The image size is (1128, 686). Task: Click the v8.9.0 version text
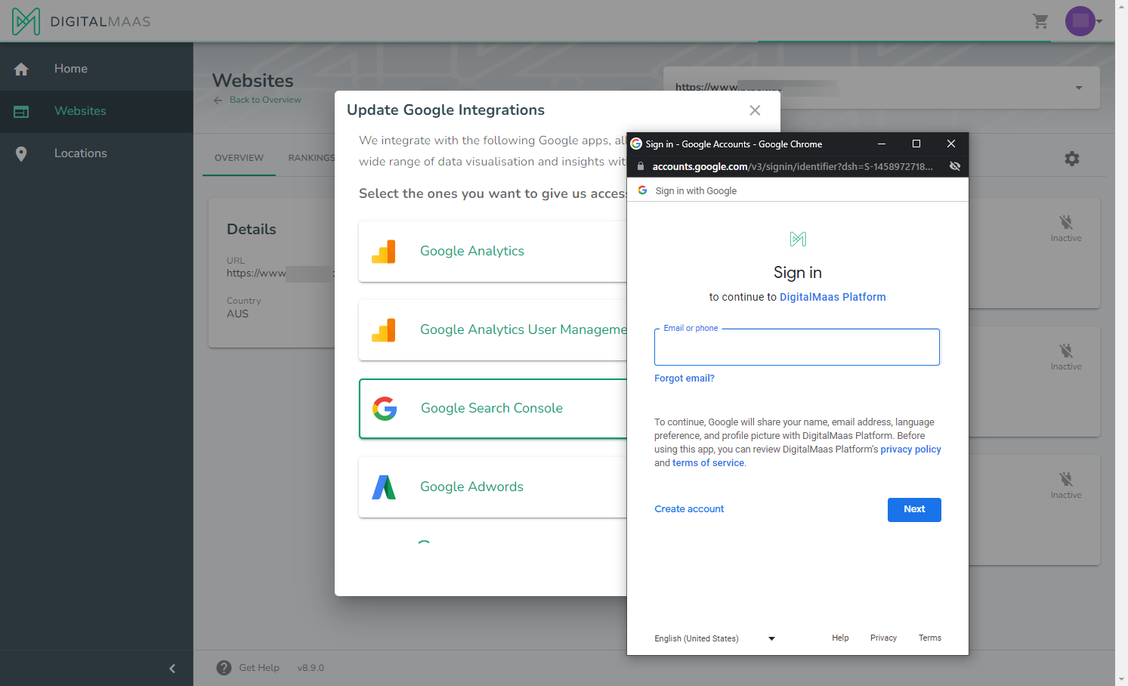[x=311, y=668]
